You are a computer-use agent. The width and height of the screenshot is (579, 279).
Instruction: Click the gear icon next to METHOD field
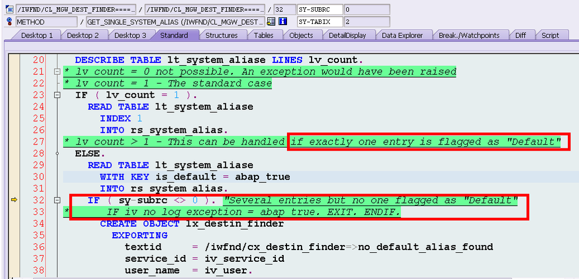pyautogui.click(x=10, y=22)
